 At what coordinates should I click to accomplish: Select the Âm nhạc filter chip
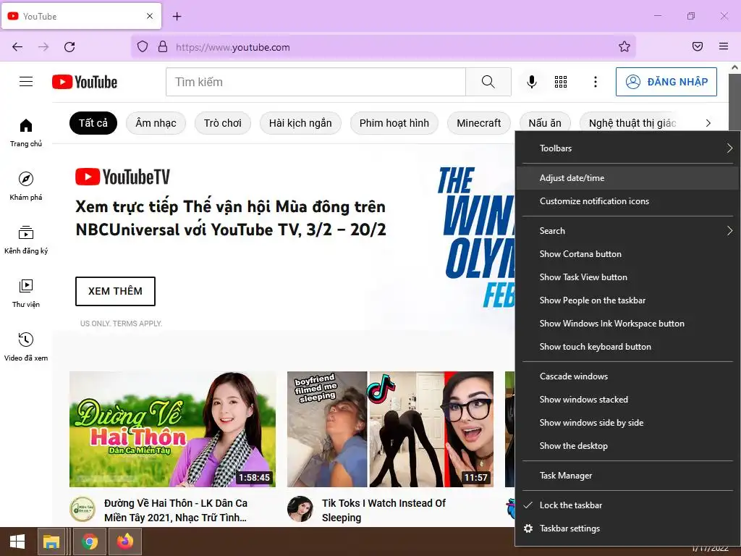pyautogui.click(x=156, y=123)
